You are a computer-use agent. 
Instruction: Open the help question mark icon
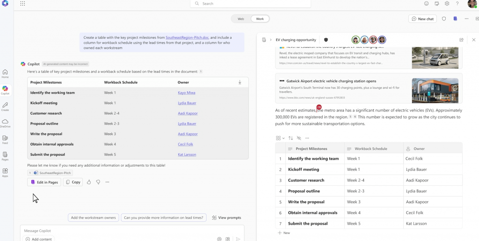click(x=457, y=4)
